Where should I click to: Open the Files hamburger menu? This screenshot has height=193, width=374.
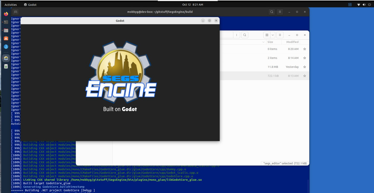click(x=280, y=35)
